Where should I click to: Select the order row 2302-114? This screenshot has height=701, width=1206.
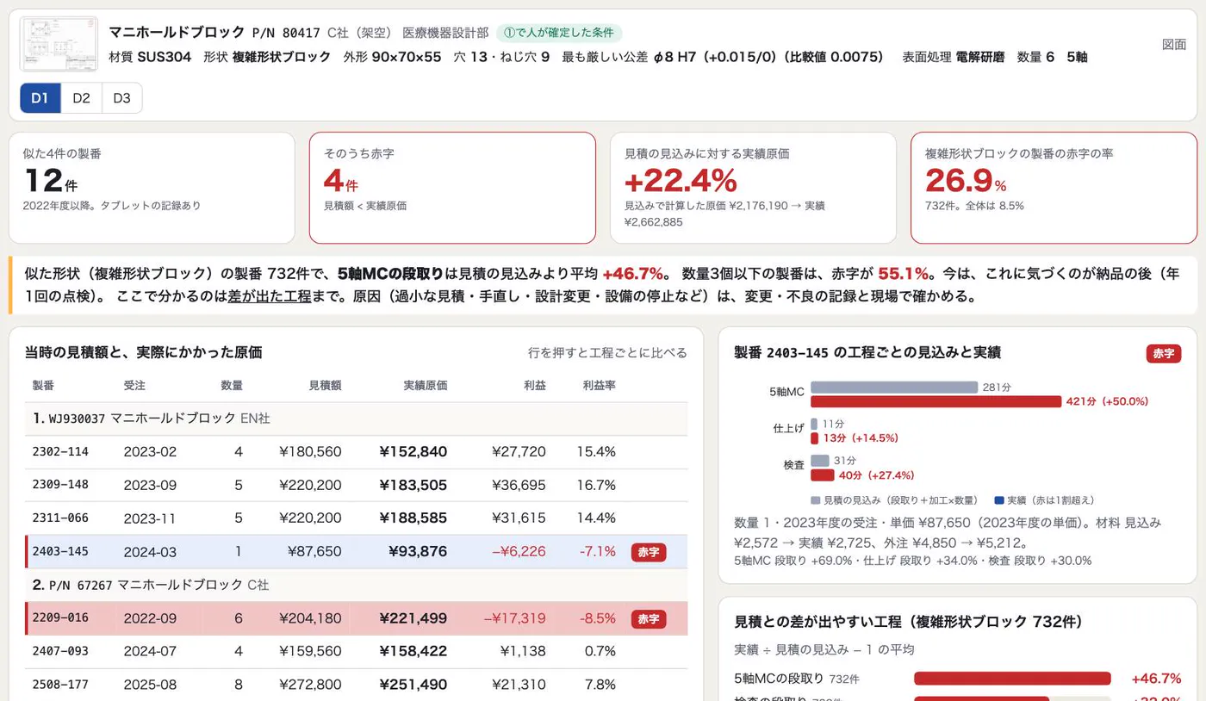(x=357, y=451)
